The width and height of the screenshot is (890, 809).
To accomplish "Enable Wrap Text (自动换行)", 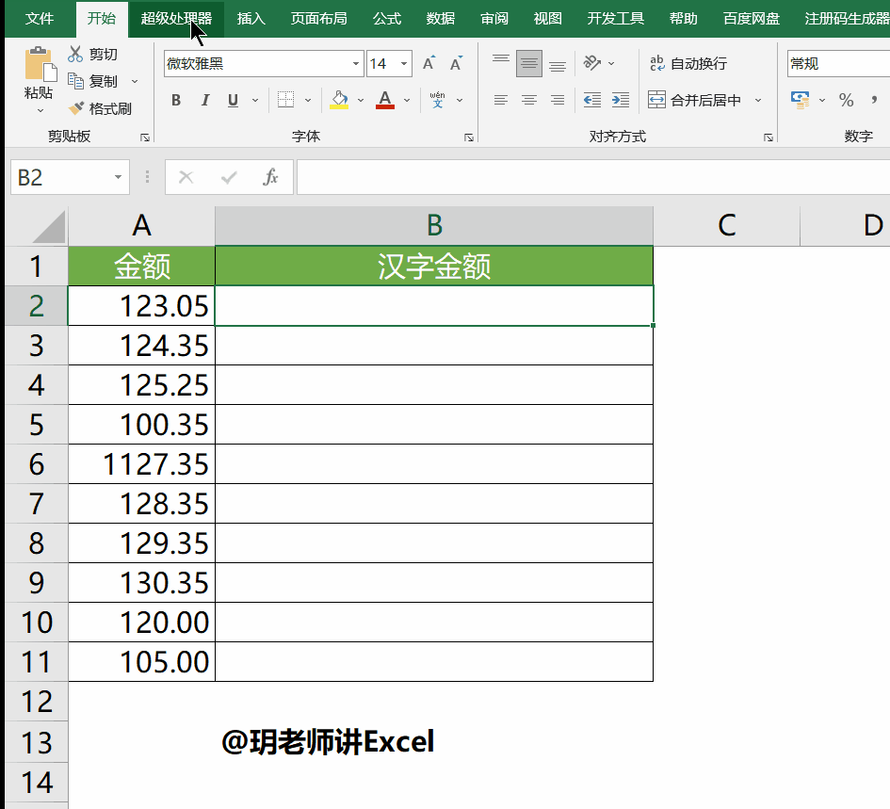I will pyautogui.click(x=688, y=63).
